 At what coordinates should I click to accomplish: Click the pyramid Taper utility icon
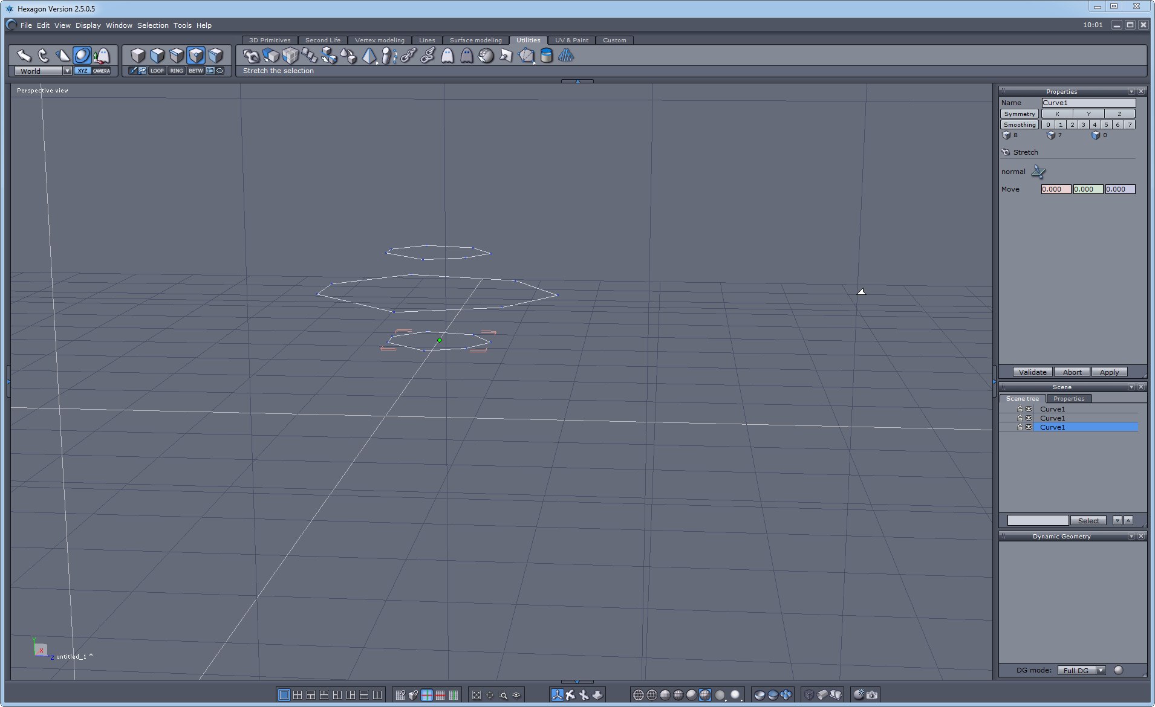click(369, 56)
